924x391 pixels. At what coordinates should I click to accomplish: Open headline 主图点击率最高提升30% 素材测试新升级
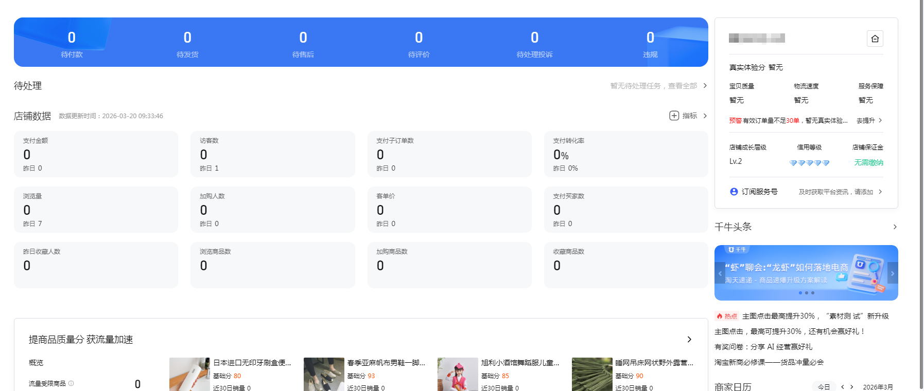[815, 316]
